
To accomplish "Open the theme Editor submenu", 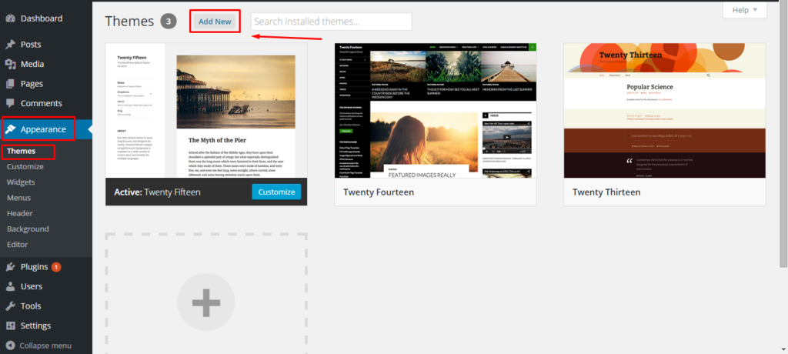I will click(x=17, y=245).
